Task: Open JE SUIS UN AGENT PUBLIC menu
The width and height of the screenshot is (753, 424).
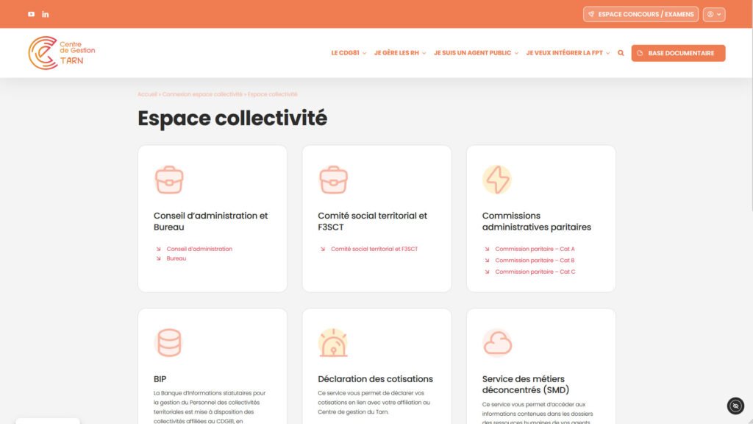Action: coord(476,53)
